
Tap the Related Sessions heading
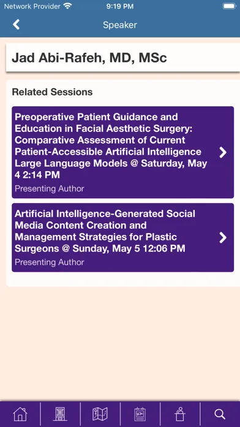pos(52,92)
